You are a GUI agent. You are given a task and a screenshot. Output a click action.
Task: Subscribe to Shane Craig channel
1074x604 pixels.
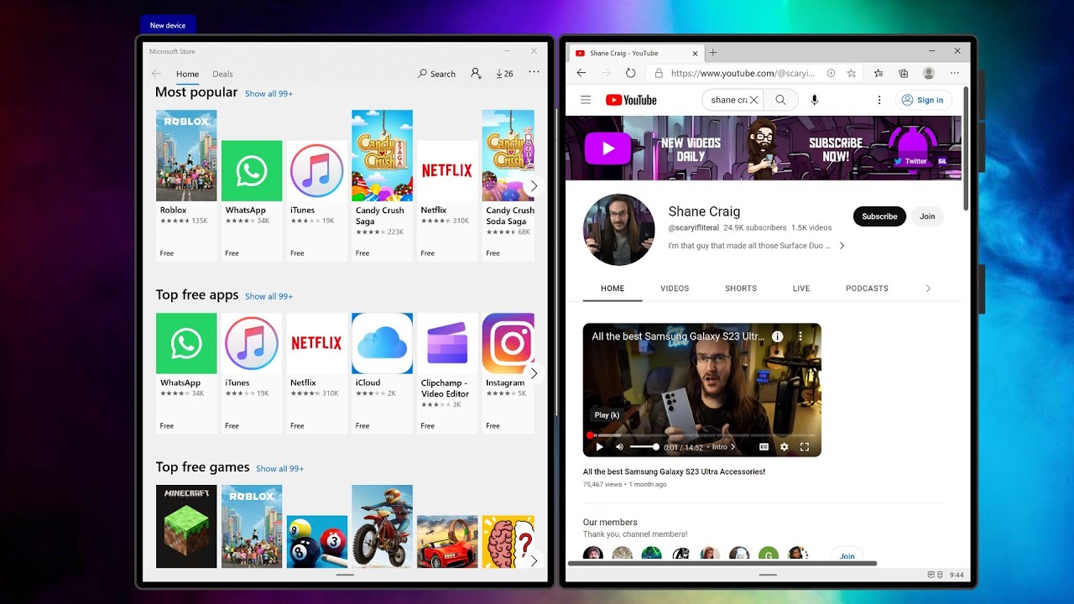(x=879, y=216)
